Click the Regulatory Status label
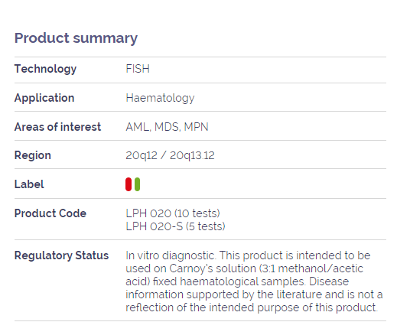Image resolution: width=397 pixels, height=335 pixels. tap(61, 255)
